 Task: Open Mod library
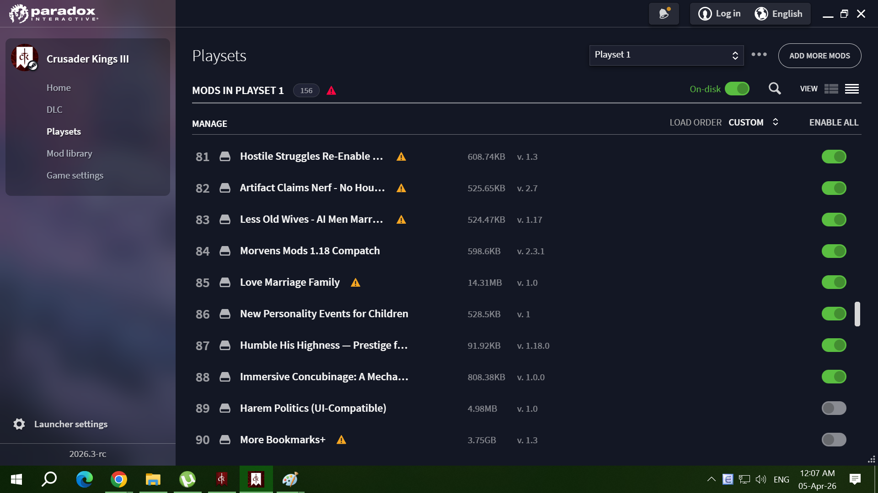tap(70, 153)
